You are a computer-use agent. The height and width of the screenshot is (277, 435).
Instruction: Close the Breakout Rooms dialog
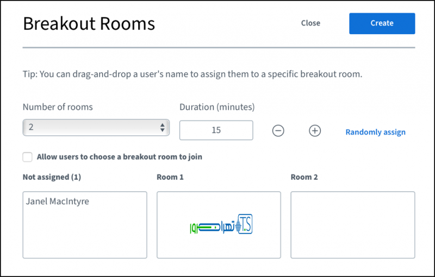pos(310,23)
